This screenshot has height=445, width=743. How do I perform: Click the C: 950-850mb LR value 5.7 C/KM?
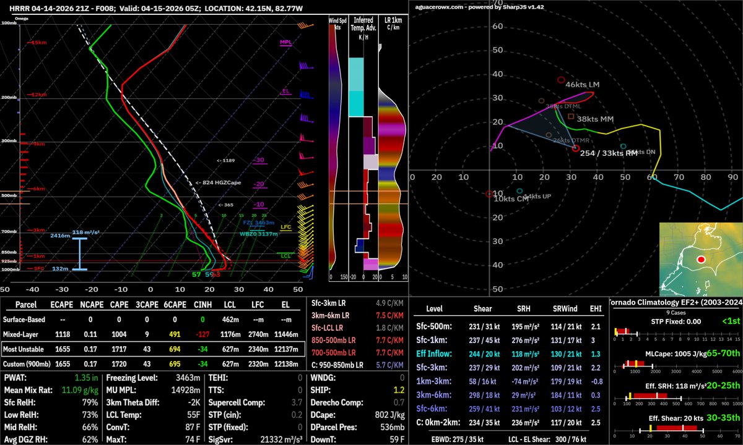(389, 365)
